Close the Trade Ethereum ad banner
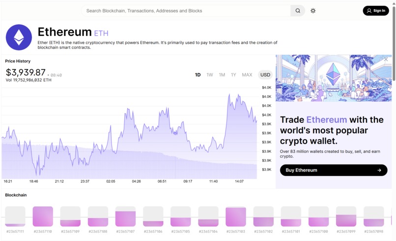This screenshot has width=396, height=241. tap(386, 59)
